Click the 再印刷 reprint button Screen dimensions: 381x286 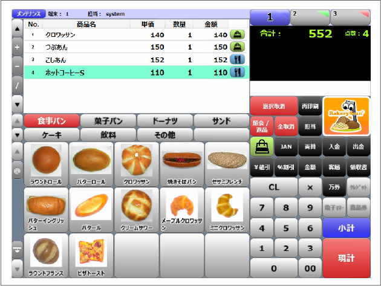(310, 106)
